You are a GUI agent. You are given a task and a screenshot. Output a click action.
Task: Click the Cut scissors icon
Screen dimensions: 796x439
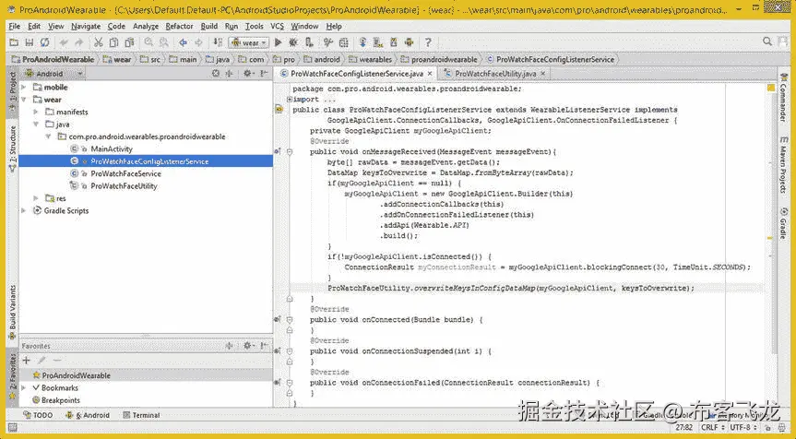click(99, 42)
